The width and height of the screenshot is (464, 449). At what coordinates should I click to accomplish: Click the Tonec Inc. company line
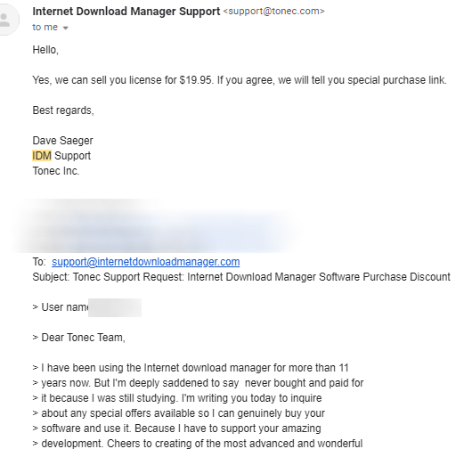pyautogui.click(x=56, y=171)
